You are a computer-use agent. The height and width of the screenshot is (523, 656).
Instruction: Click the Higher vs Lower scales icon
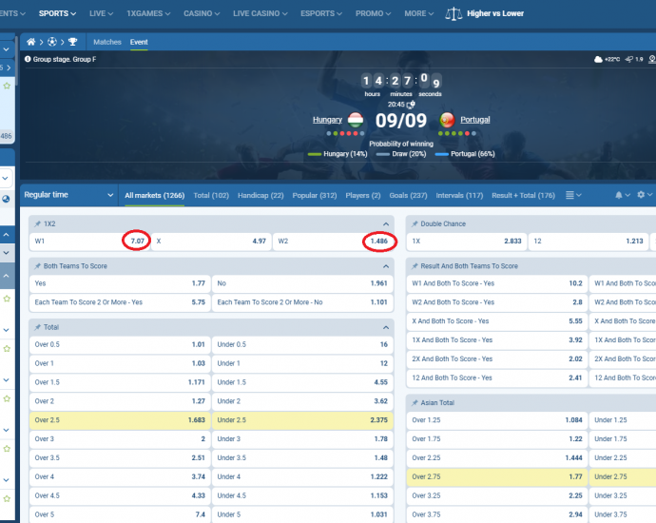point(453,14)
